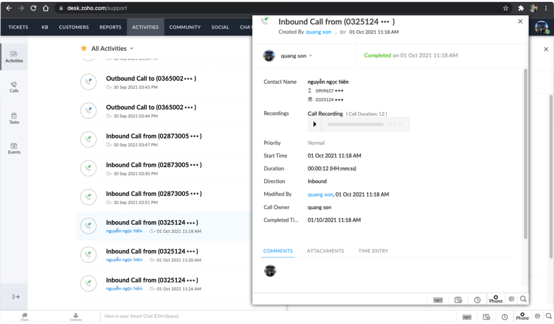Open Chats in the bottom bar
Viewport: 554px width, 324px height.
(x=24, y=317)
